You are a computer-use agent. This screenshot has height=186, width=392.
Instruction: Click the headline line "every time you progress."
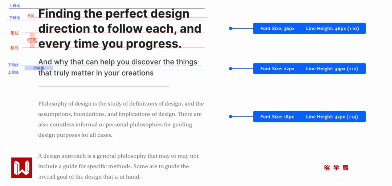tap(110, 44)
